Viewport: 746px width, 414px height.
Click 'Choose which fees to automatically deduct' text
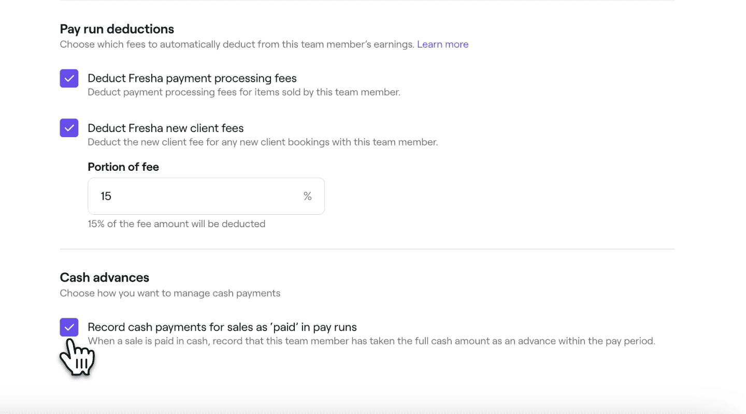(x=237, y=45)
